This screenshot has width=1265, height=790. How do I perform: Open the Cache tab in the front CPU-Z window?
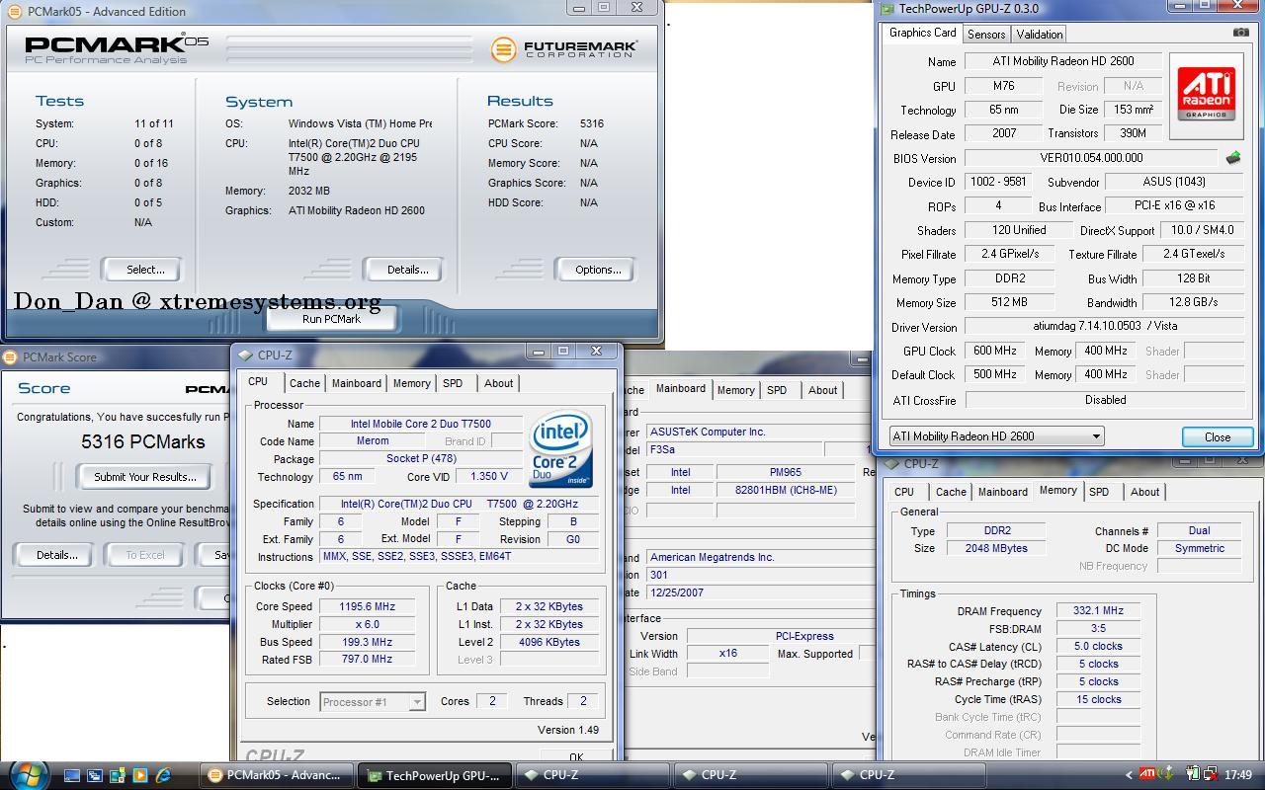[304, 383]
